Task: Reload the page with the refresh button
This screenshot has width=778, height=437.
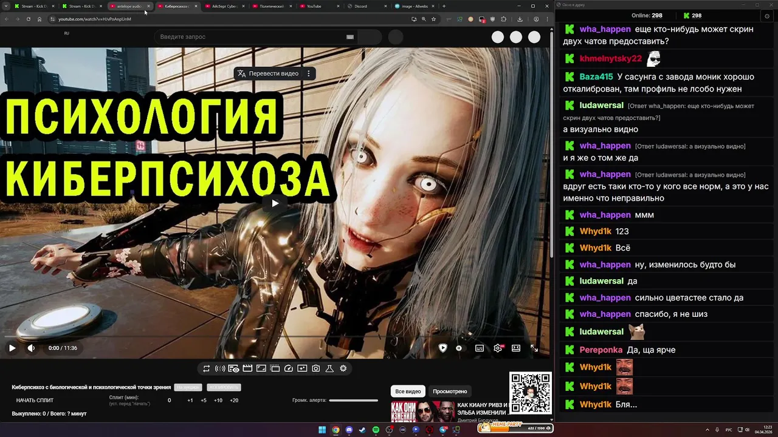Action: 29,19
